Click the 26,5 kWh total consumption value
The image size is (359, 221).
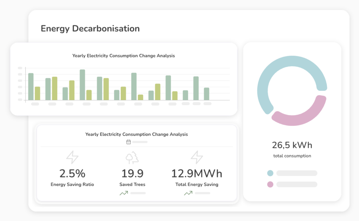pyautogui.click(x=292, y=145)
